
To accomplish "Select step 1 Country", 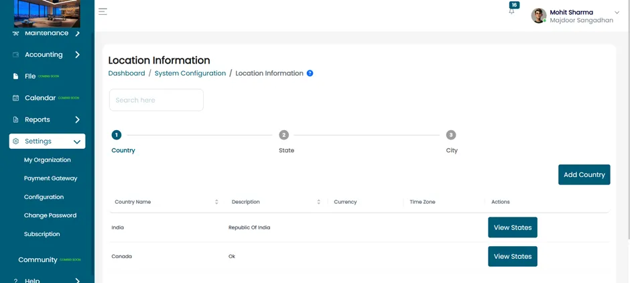I will tap(116, 135).
